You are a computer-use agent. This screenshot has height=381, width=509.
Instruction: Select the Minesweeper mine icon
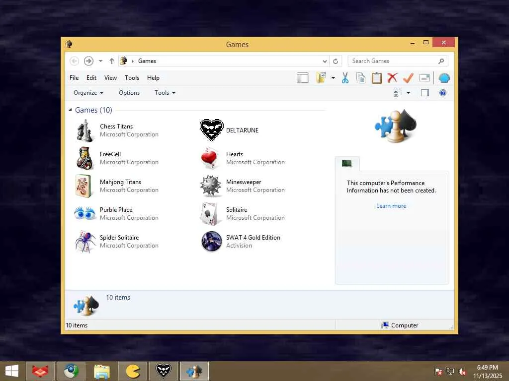pyautogui.click(x=211, y=186)
